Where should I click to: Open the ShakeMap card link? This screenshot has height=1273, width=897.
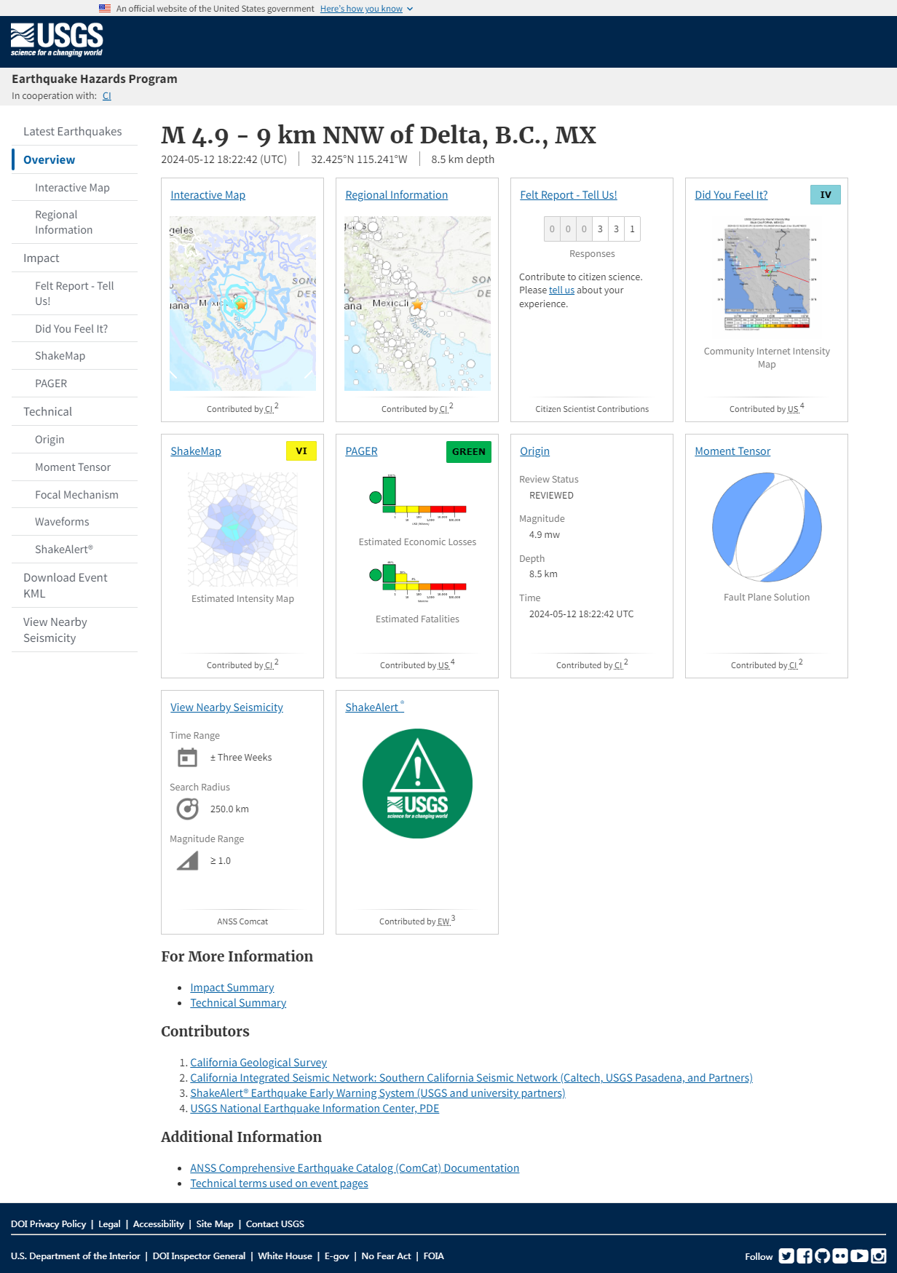click(x=196, y=451)
